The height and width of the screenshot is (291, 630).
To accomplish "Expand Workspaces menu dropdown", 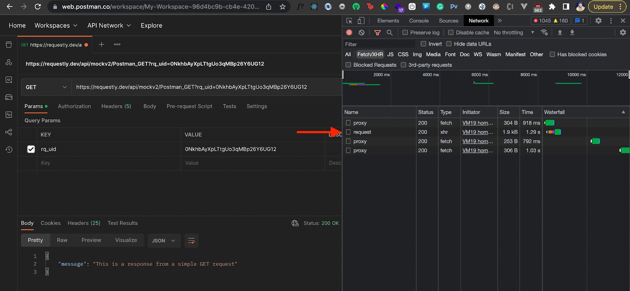I will click(56, 26).
